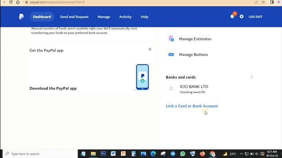Click the padlock site info icon
This screenshot has height=158, width=282.
click(26, 2)
